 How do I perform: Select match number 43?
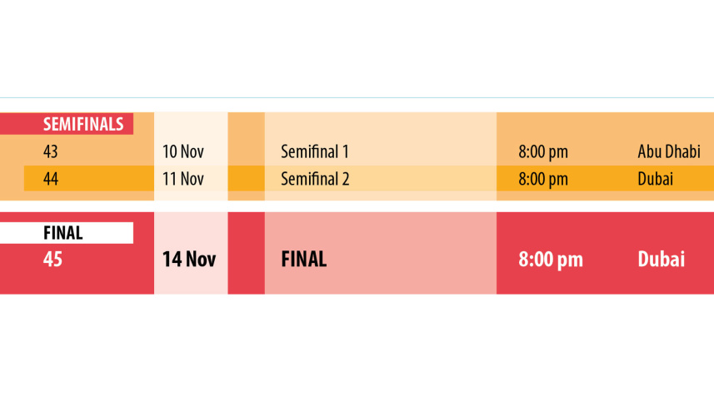pyautogui.click(x=51, y=152)
